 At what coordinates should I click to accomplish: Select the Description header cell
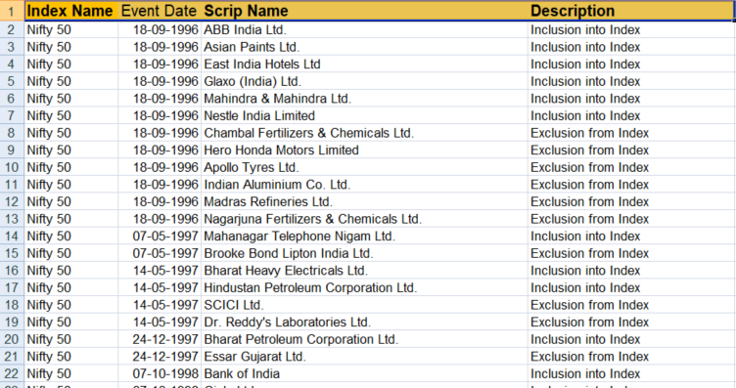(x=630, y=11)
